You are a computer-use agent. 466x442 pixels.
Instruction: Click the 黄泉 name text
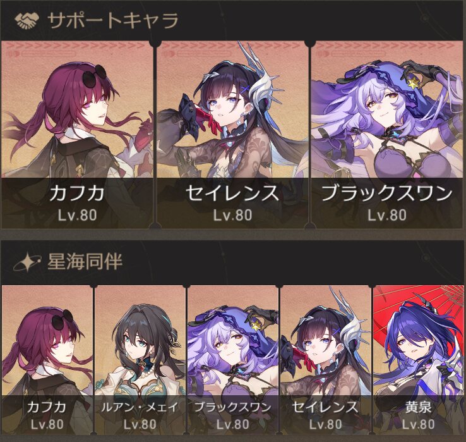pos(418,407)
